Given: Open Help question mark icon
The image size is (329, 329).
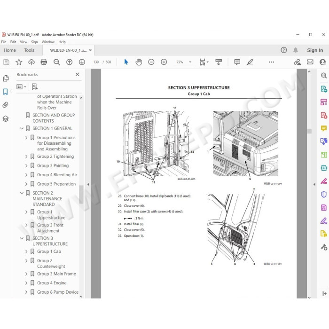Looking at the screenshot, I should (284, 50).
